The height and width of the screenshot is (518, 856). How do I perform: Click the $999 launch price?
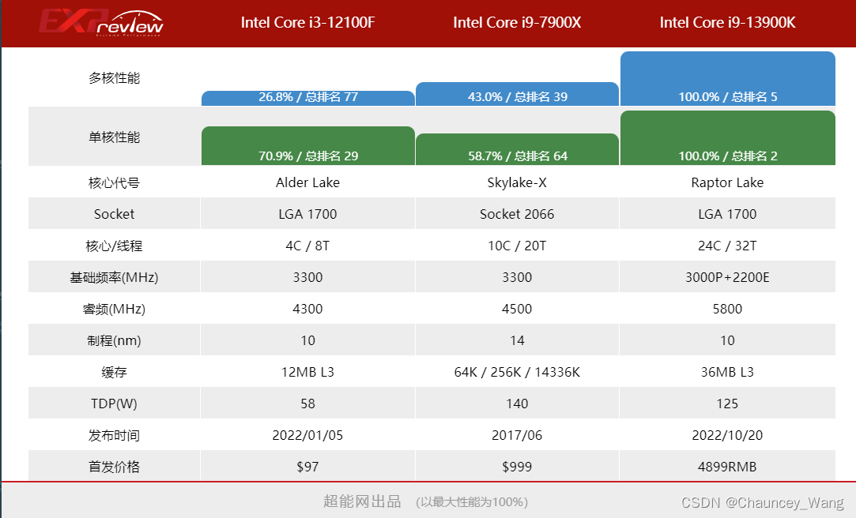pyautogui.click(x=517, y=467)
